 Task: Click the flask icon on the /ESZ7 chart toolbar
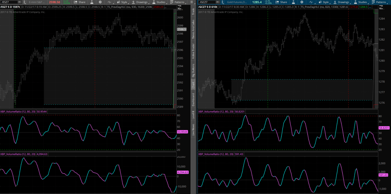[x=92, y=2]
